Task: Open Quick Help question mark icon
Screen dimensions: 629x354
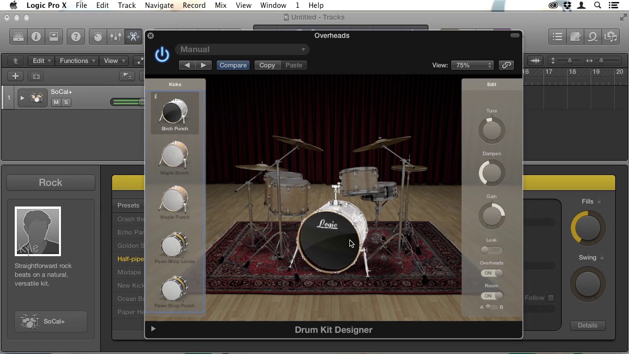Action: pyautogui.click(x=76, y=36)
